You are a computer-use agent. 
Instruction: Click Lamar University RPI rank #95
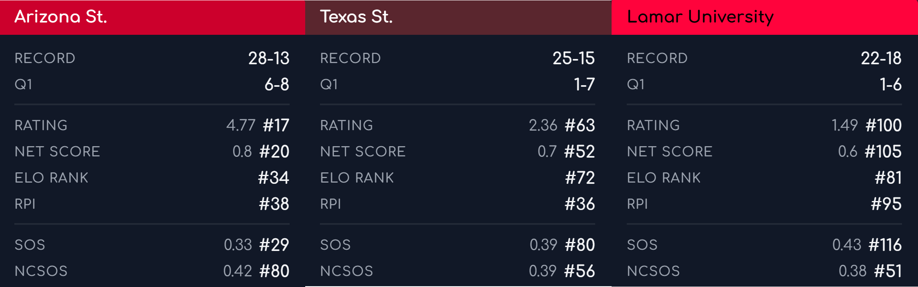click(886, 204)
